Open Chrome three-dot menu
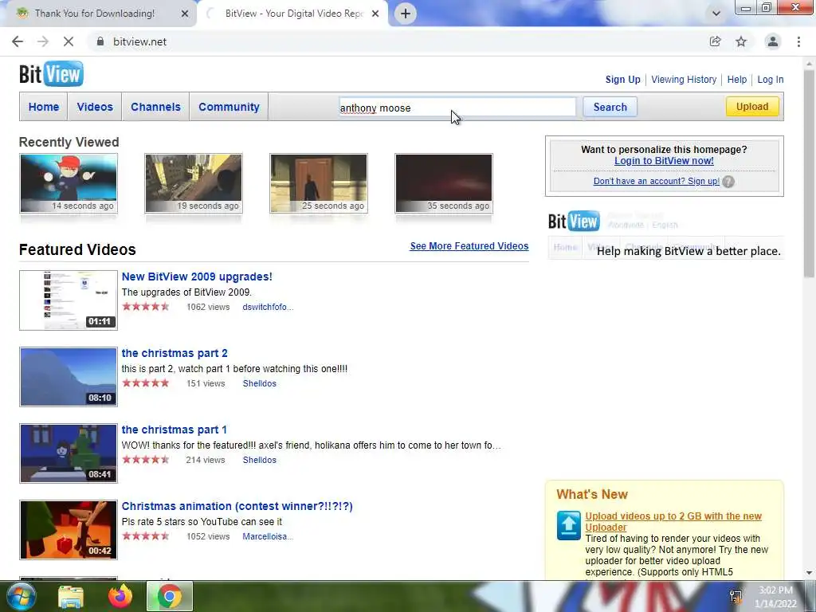The image size is (816, 612). click(798, 41)
